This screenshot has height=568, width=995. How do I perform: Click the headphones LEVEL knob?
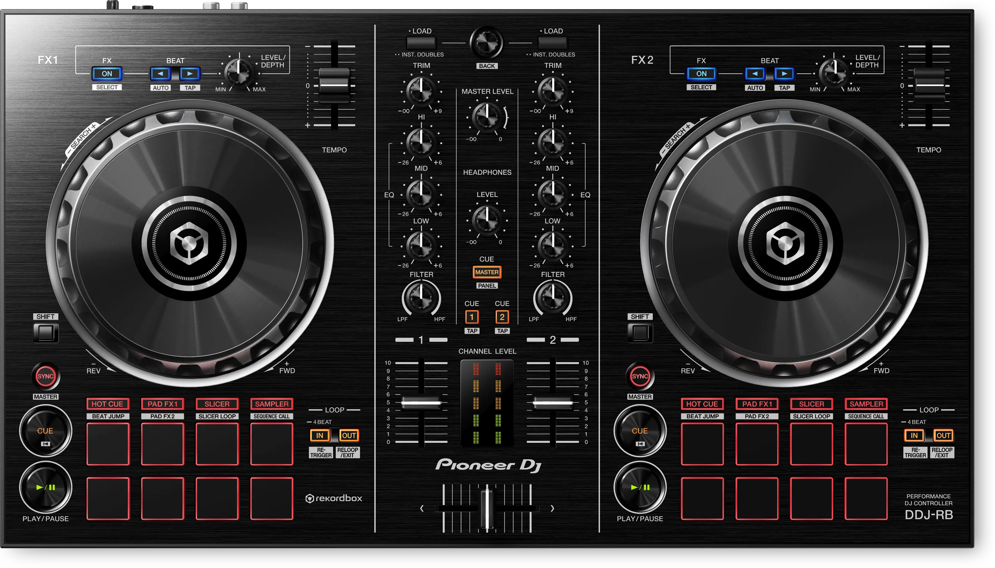486,220
